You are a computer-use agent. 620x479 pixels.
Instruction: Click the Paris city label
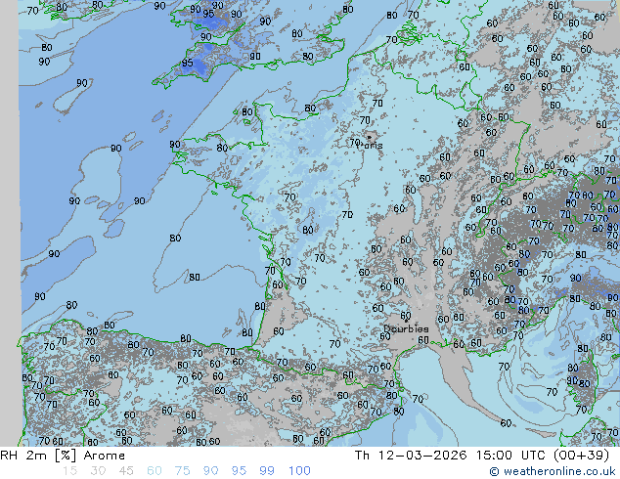[370, 146]
